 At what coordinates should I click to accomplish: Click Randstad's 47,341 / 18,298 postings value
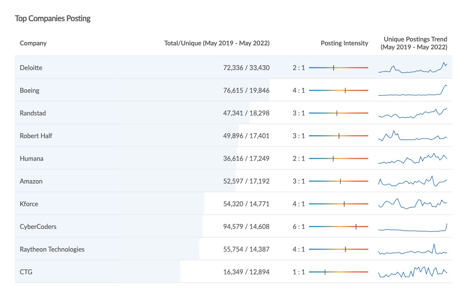click(246, 113)
